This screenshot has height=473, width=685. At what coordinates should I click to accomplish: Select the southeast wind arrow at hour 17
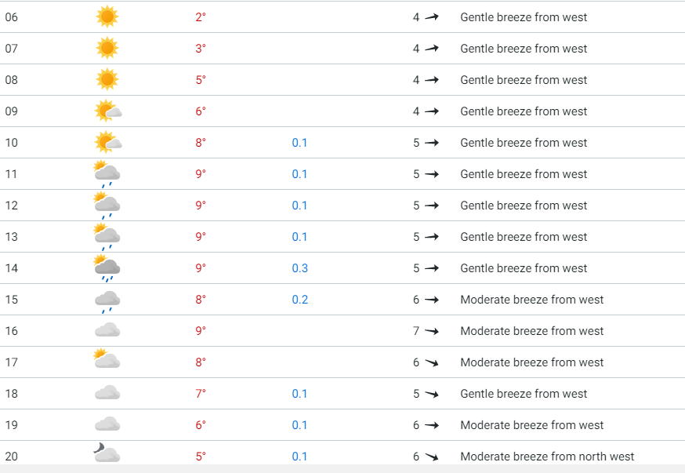coord(432,362)
